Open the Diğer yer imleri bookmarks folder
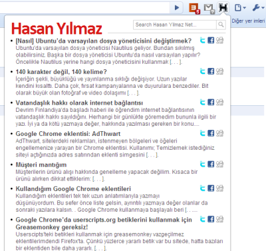266x251 pixels. click(248, 21)
